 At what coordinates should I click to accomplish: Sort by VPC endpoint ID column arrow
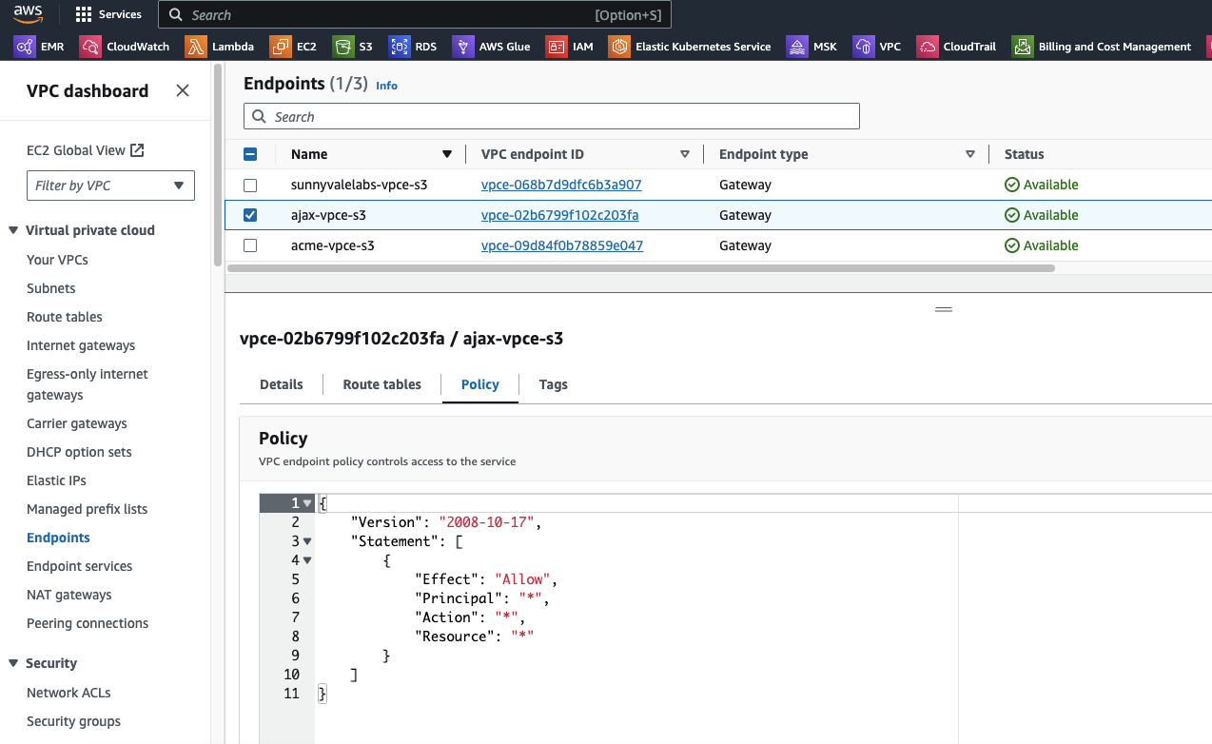click(685, 154)
